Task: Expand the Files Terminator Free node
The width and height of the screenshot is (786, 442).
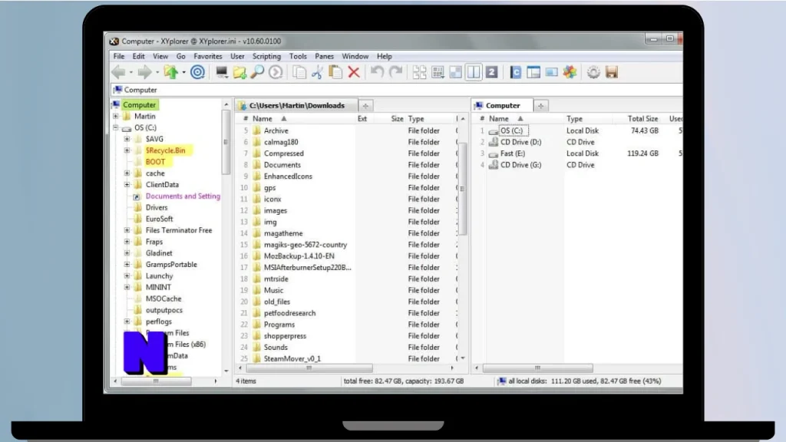Action: click(x=127, y=230)
